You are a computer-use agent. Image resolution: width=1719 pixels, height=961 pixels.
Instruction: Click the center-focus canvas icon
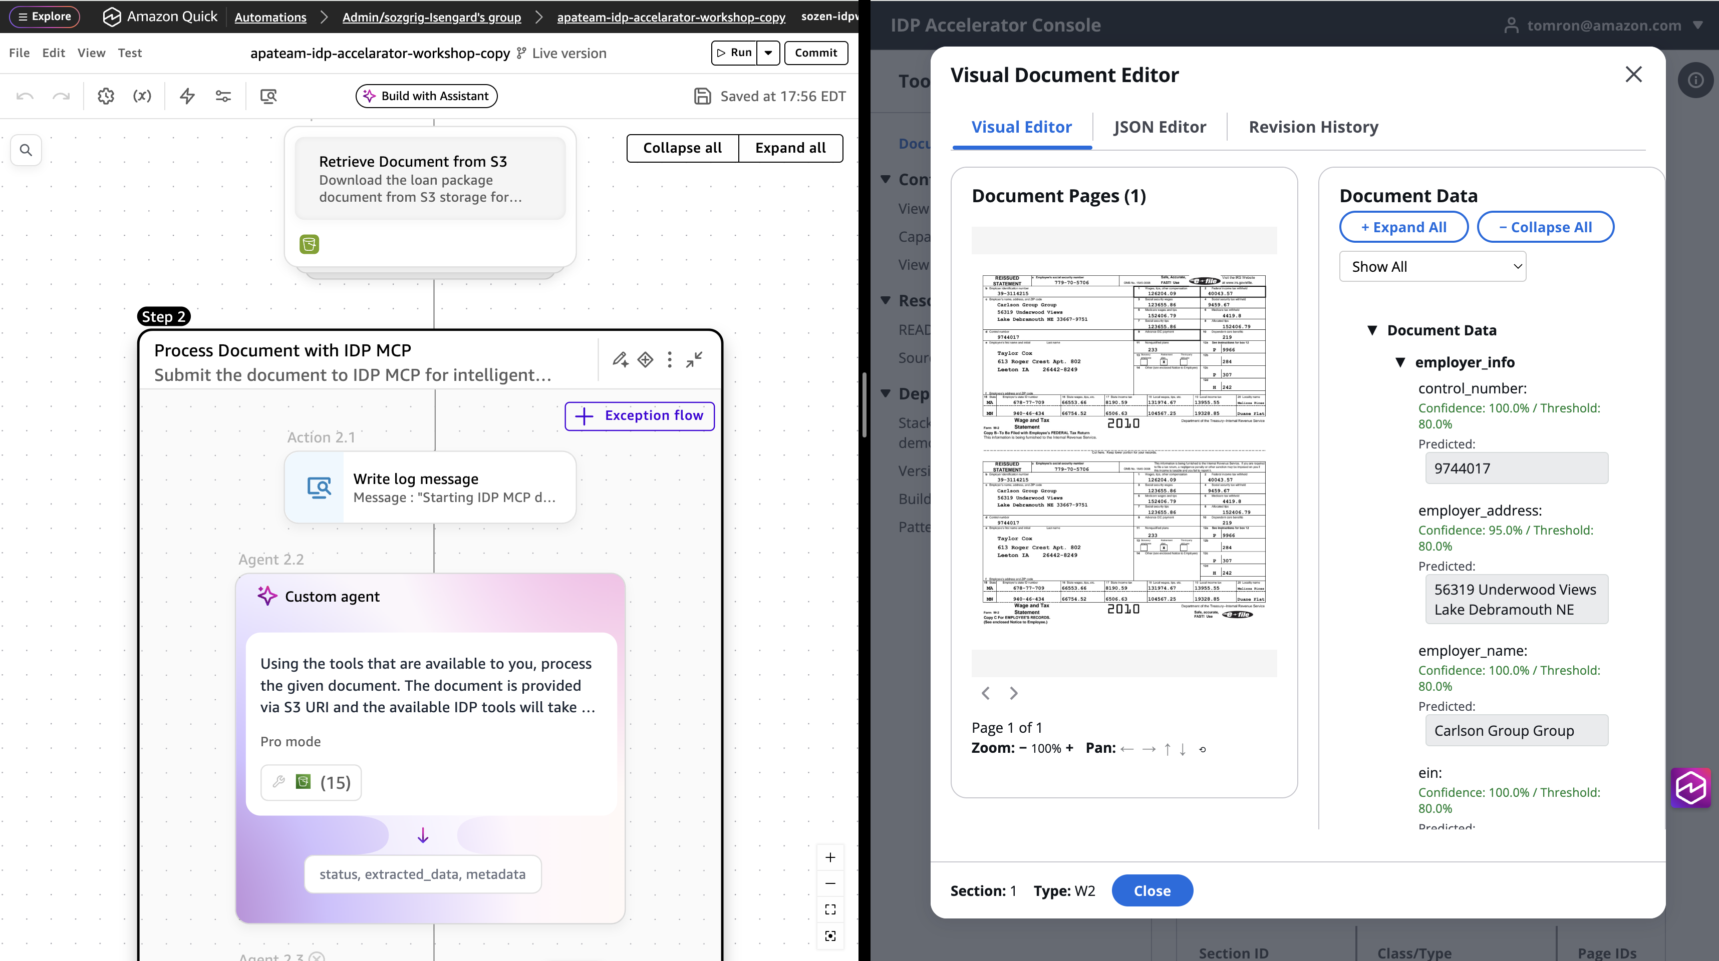click(830, 935)
